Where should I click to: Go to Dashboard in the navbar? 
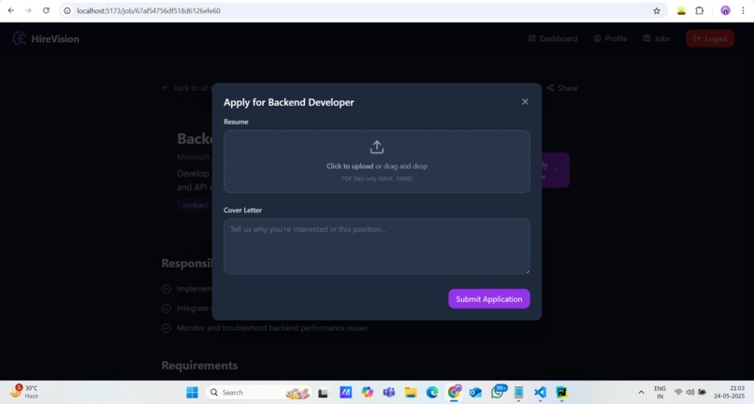pos(553,38)
